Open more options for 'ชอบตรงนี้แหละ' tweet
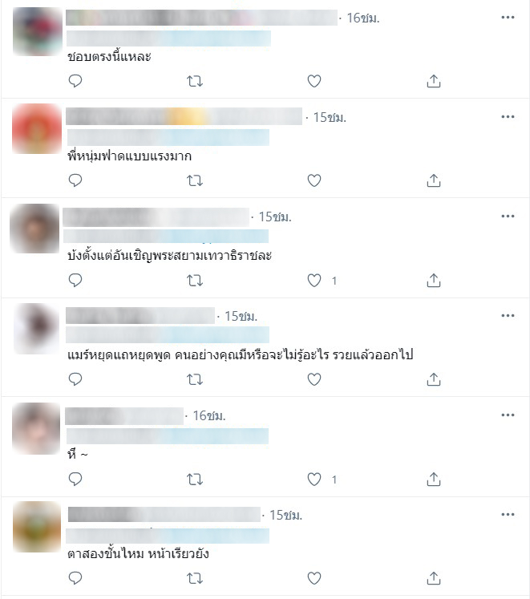This screenshot has width=530, height=599. [x=508, y=17]
